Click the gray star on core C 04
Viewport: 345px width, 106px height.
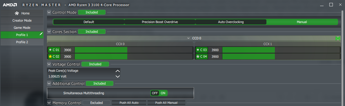pyautogui.click(x=198, y=57)
